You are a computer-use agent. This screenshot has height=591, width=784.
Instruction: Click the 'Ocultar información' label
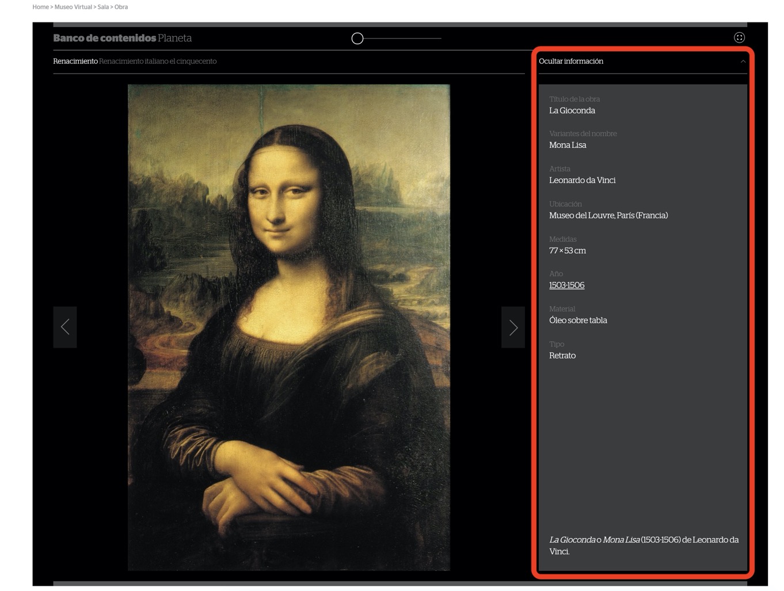click(571, 61)
